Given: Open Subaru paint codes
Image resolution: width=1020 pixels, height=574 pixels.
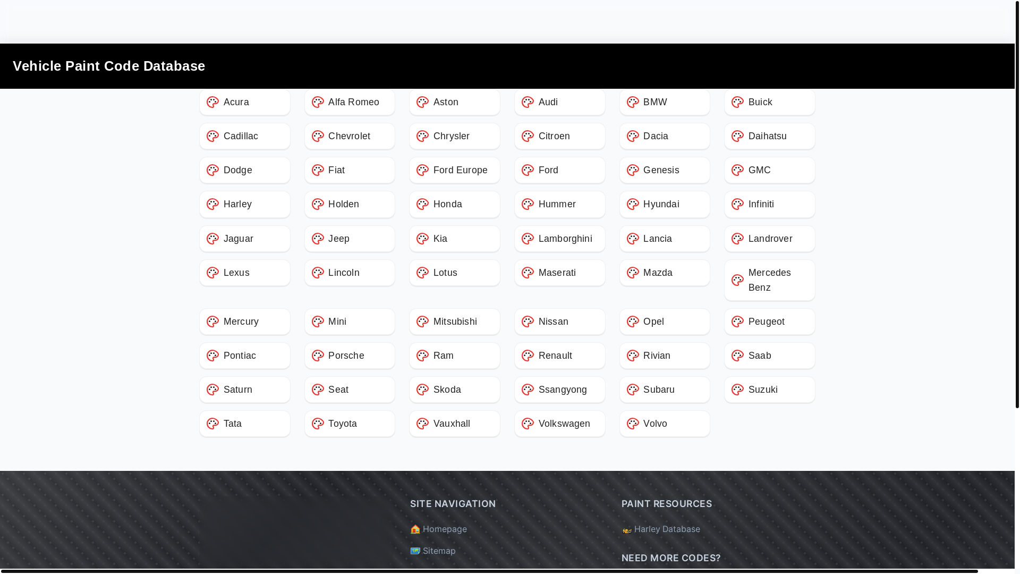Looking at the screenshot, I should (665, 390).
